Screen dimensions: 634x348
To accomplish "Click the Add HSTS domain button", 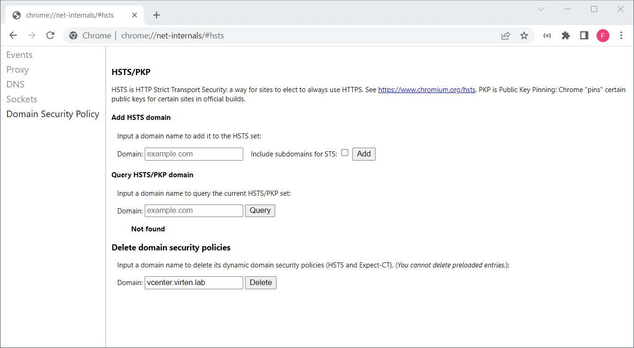I will click(x=364, y=154).
